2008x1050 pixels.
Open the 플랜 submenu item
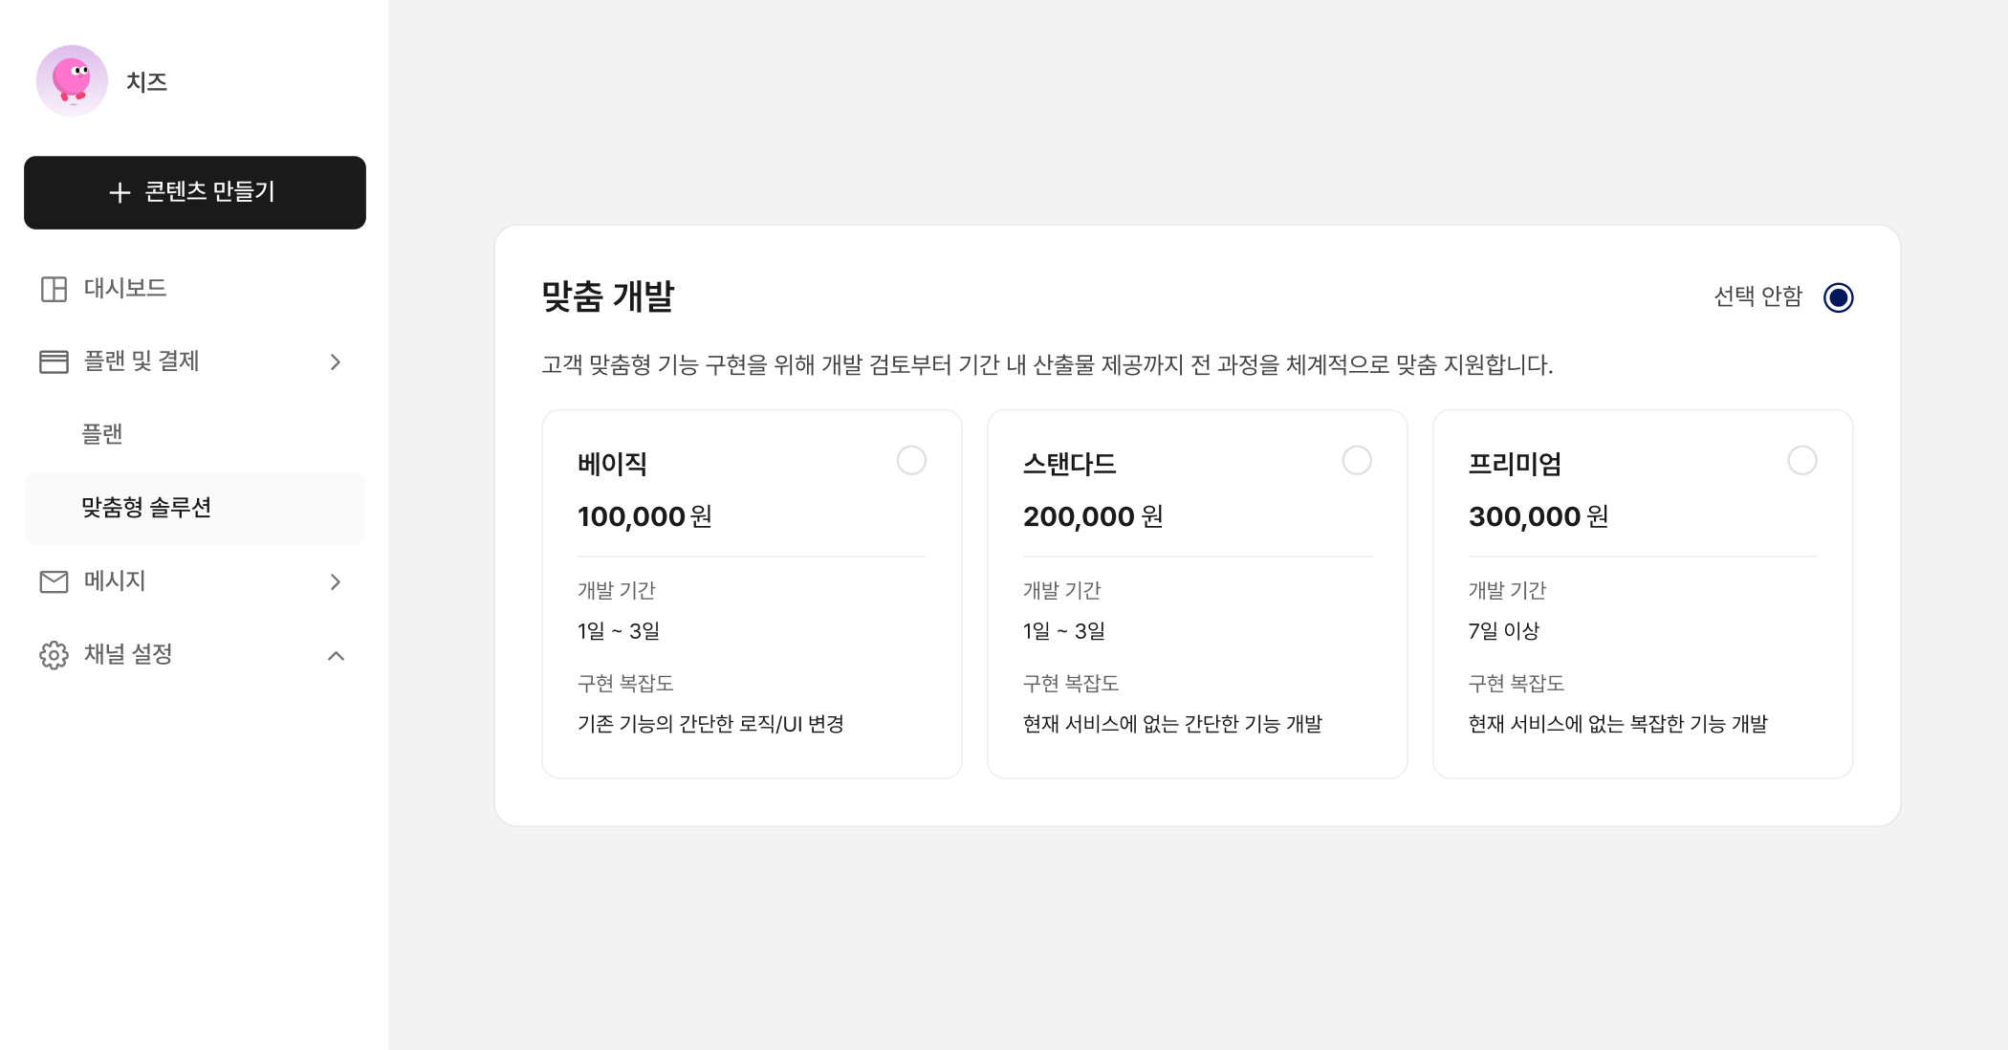[x=102, y=434]
